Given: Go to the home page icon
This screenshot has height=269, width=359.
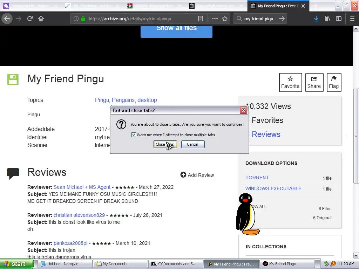Looking at the screenshot, I should 41,19.
